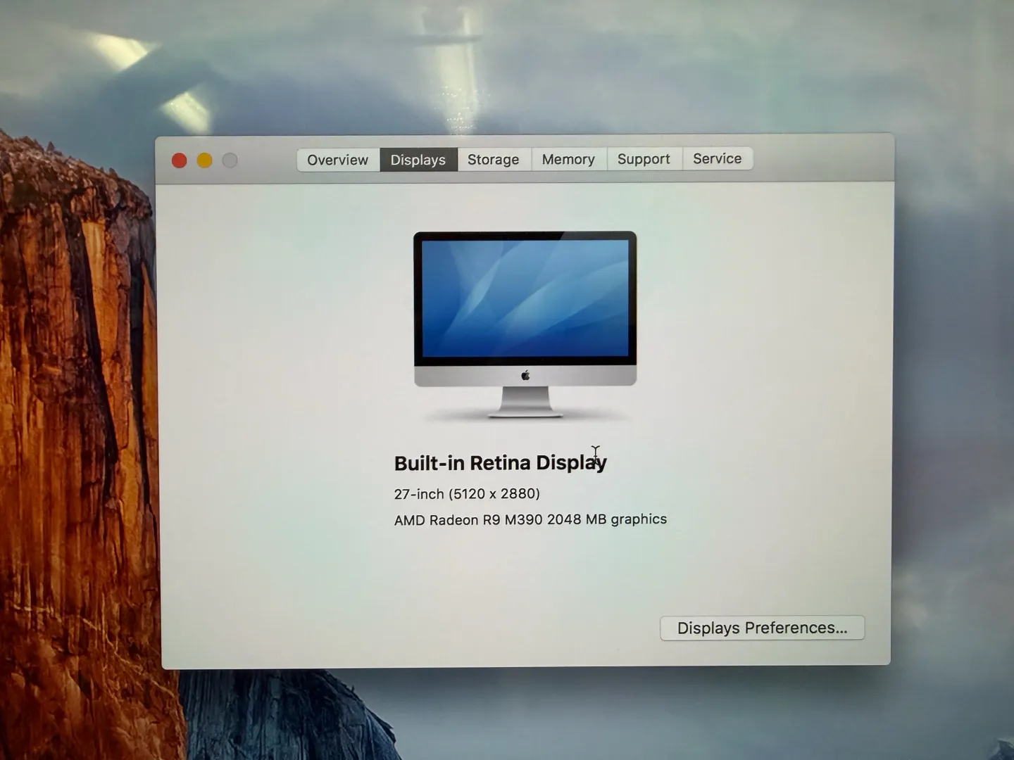Open the Support tab
1014x760 pixels.
(644, 159)
